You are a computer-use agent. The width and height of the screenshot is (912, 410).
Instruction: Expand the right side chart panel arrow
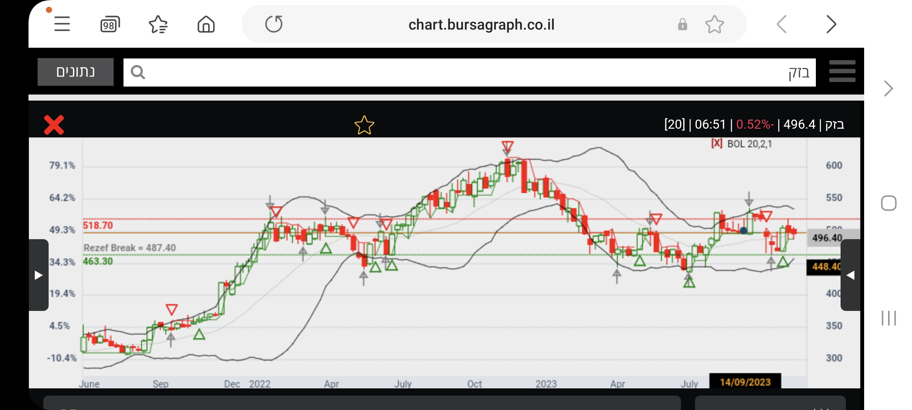[850, 275]
